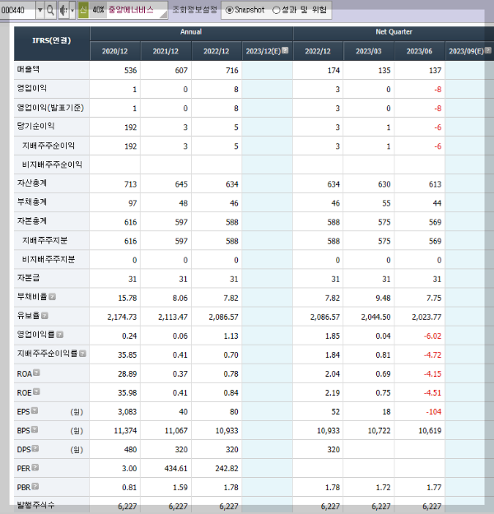Click 2023/03 BPS value 10,722

click(379, 431)
